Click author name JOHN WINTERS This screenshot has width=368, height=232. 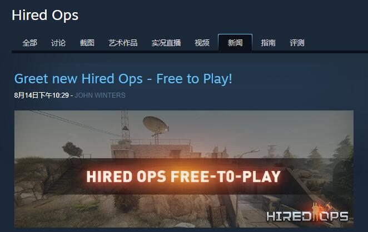(x=100, y=95)
